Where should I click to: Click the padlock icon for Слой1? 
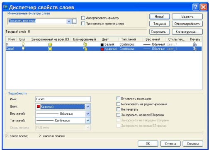(x=85, y=48)
